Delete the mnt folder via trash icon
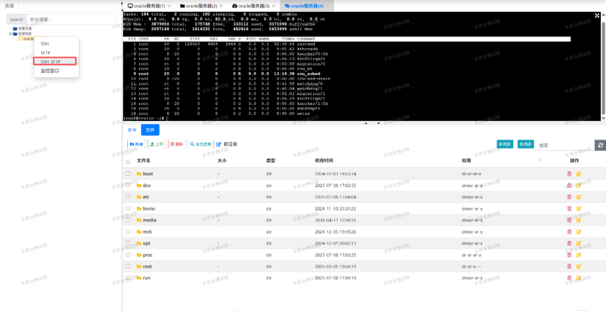The width and height of the screenshot is (606, 311). pos(569,231)
